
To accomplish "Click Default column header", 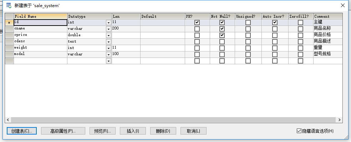I will click(163, 16).
